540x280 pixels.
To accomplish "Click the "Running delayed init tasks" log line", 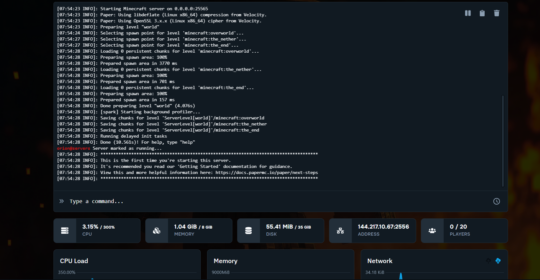I will (112, 136).
